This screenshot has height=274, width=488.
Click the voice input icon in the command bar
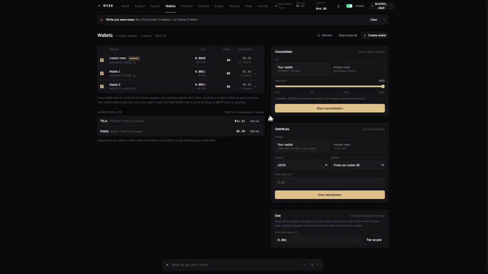click(304, 265)
